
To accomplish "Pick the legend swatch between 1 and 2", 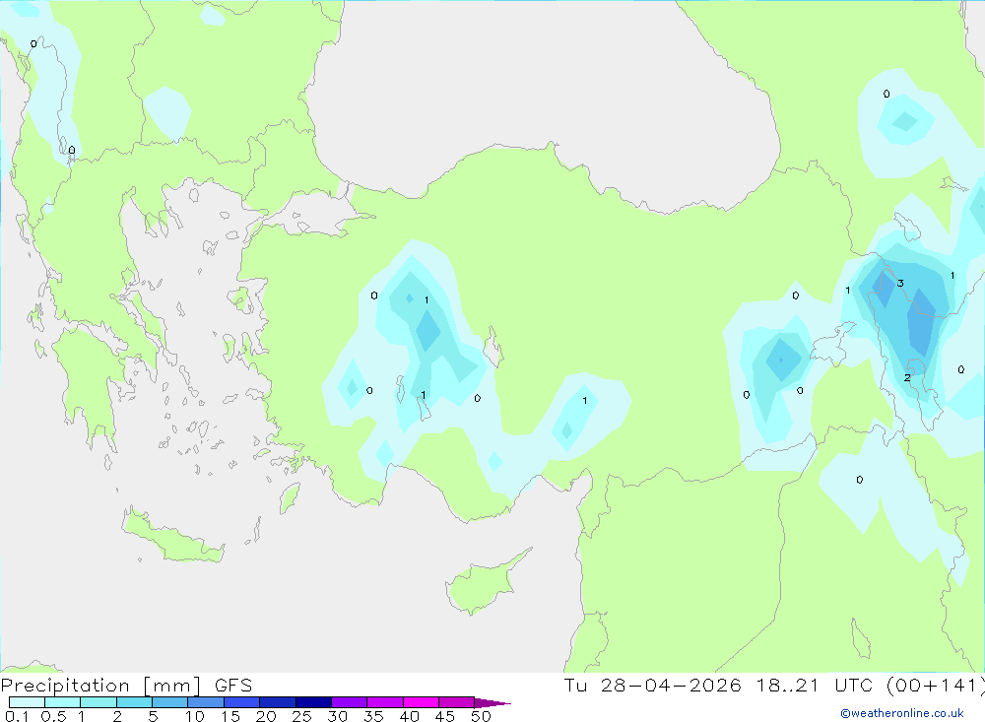I will click(98, 702).
